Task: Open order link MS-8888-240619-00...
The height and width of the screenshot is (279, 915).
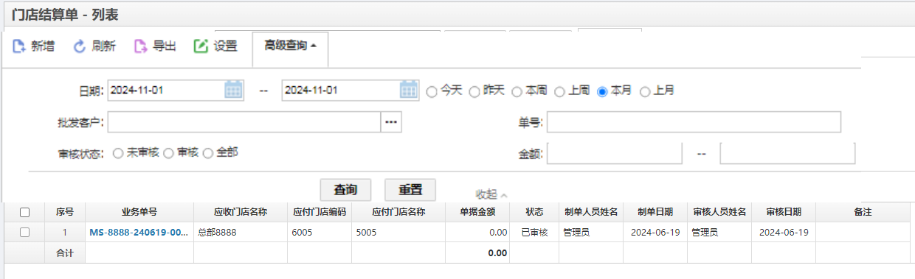Action: pyautogui.click(x=139, y=232)
